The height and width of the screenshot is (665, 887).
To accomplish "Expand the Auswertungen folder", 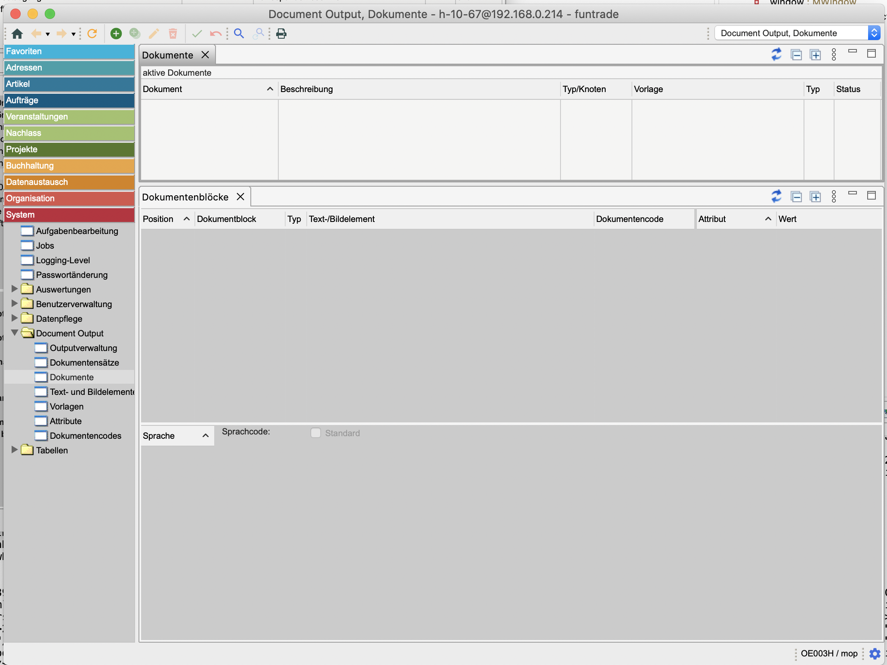I will (14, 289).
